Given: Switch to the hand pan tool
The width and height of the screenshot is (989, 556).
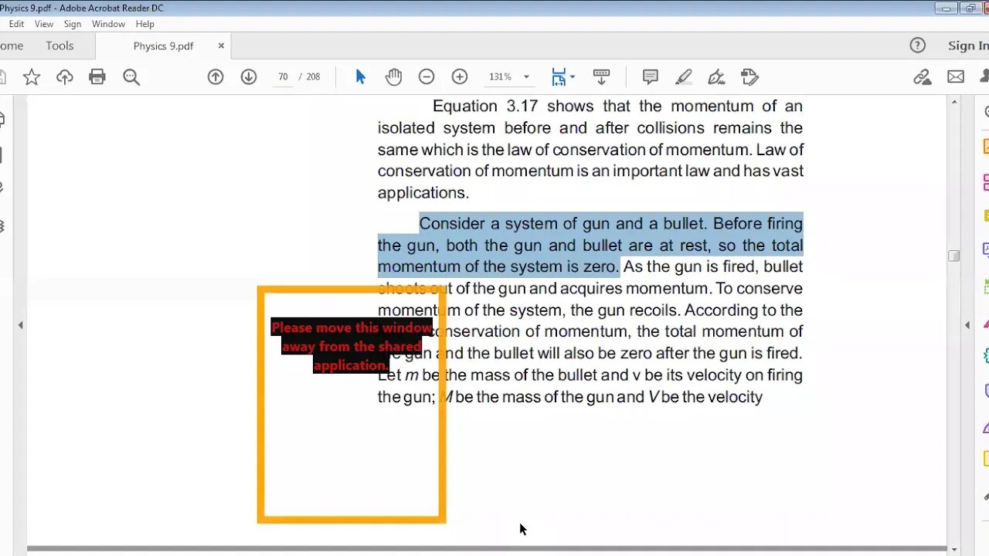Looking at the screenshot, I should tap(394, 76).
